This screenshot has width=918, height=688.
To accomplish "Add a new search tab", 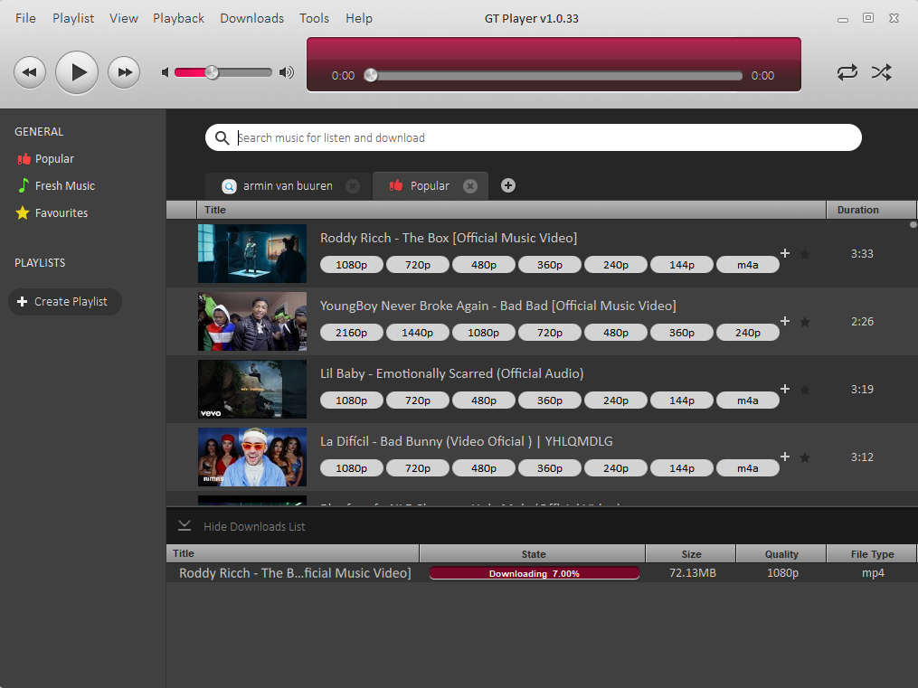I will (x=508, y=185).
